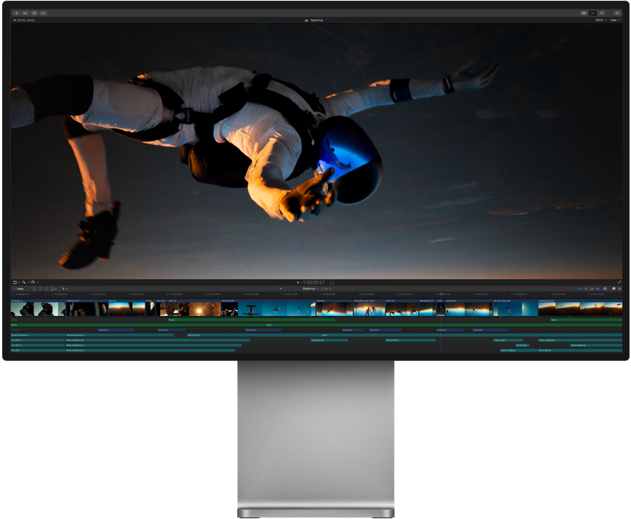Click the keyword editor key icon
The width and height of the screenshot is (631, 519).
[x=25, y=13]
